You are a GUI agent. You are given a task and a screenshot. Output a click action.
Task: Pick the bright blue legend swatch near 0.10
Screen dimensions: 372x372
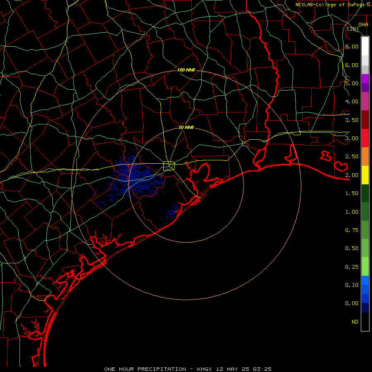pyautogui.click(x=365, y=280)
